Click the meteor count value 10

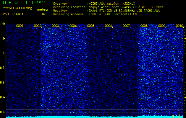(x=43, y=14)
